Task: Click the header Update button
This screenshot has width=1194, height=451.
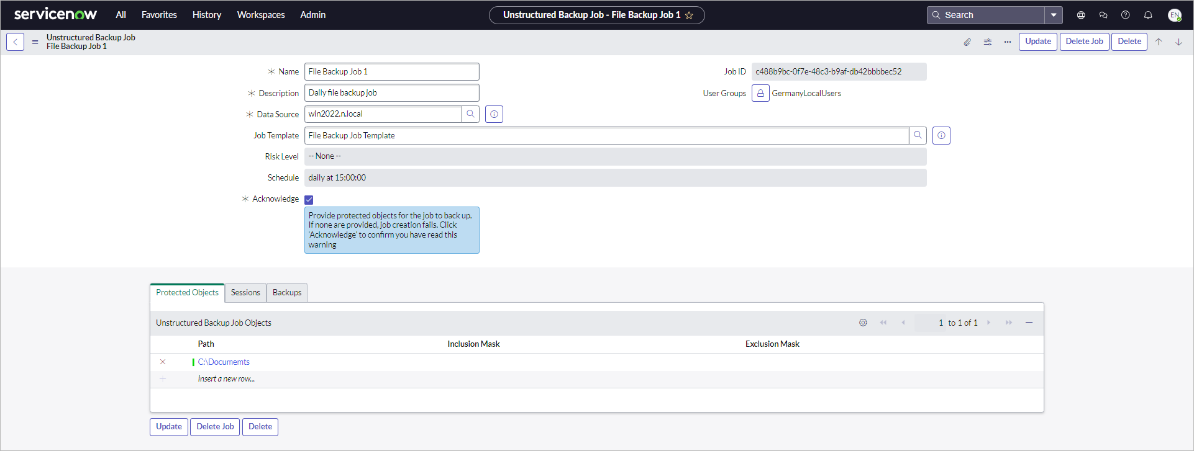Action: click(1038, 42)
